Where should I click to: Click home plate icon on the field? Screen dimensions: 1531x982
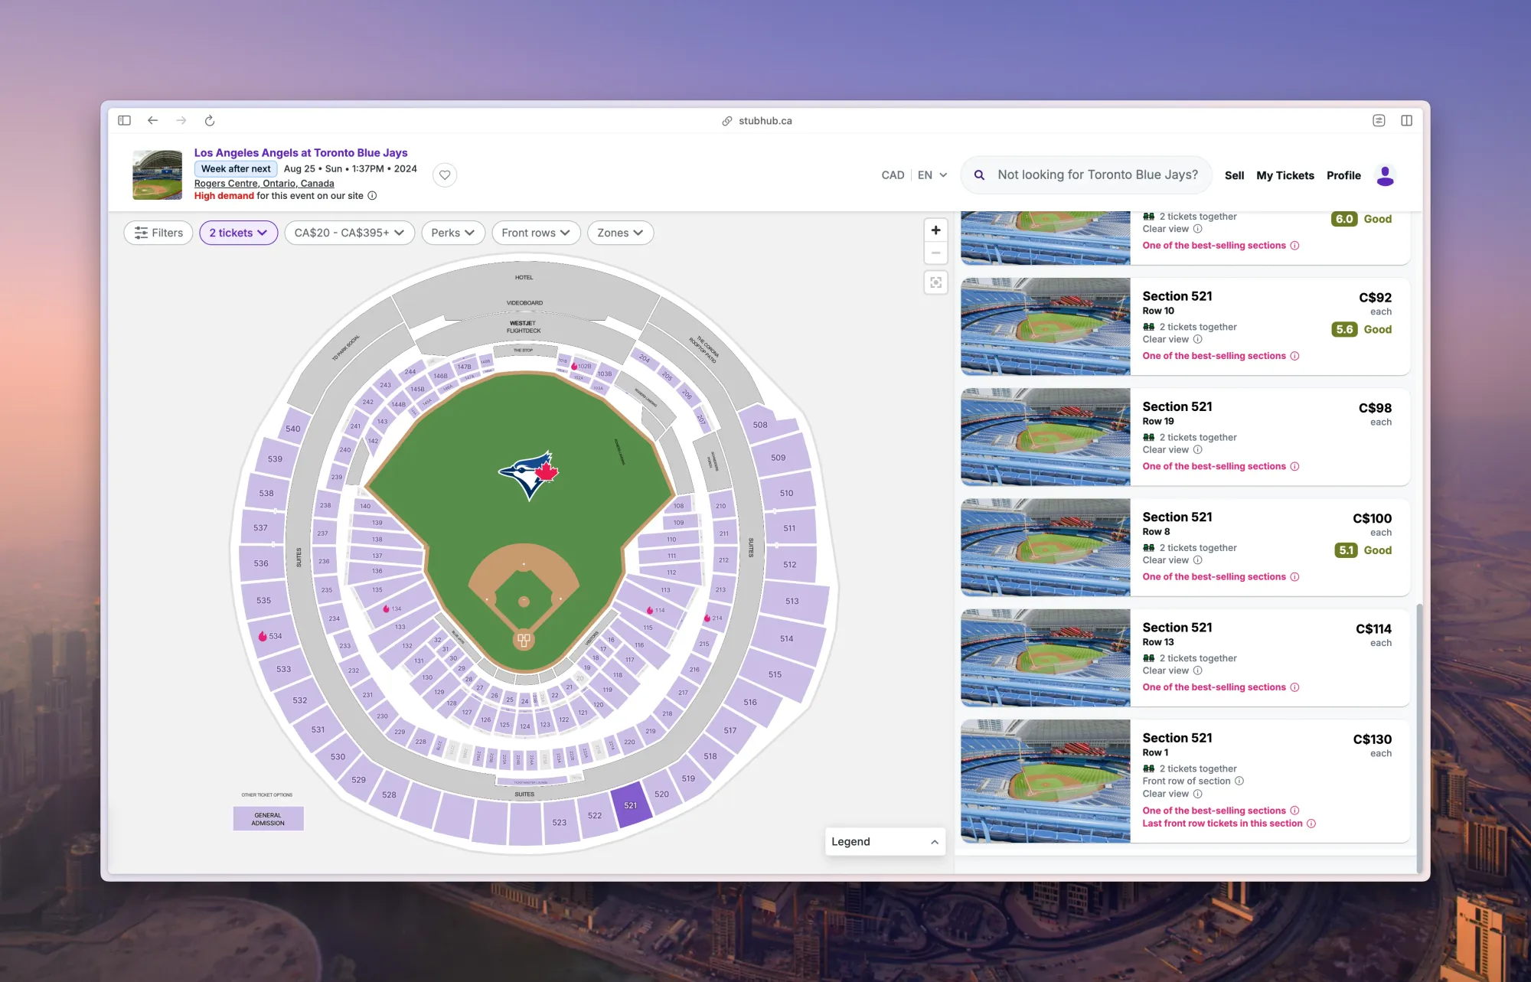point(524,640)
